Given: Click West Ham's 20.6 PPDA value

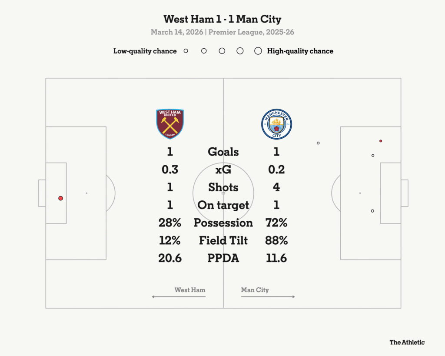Looking at the screenshot, I should click(x=170, y=258).
